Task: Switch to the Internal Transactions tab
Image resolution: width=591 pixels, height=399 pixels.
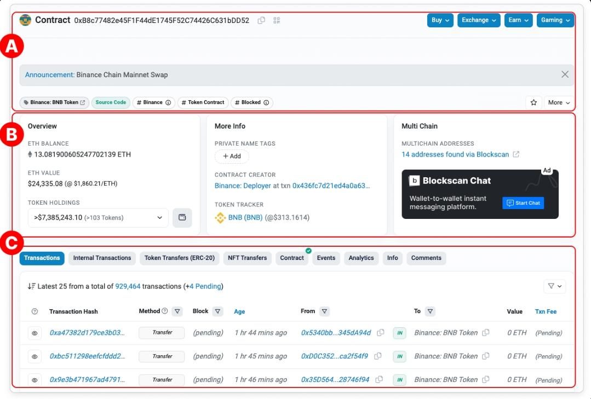Action: [102, 258]
